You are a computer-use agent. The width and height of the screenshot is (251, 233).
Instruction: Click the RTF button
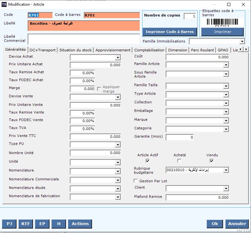26,224
